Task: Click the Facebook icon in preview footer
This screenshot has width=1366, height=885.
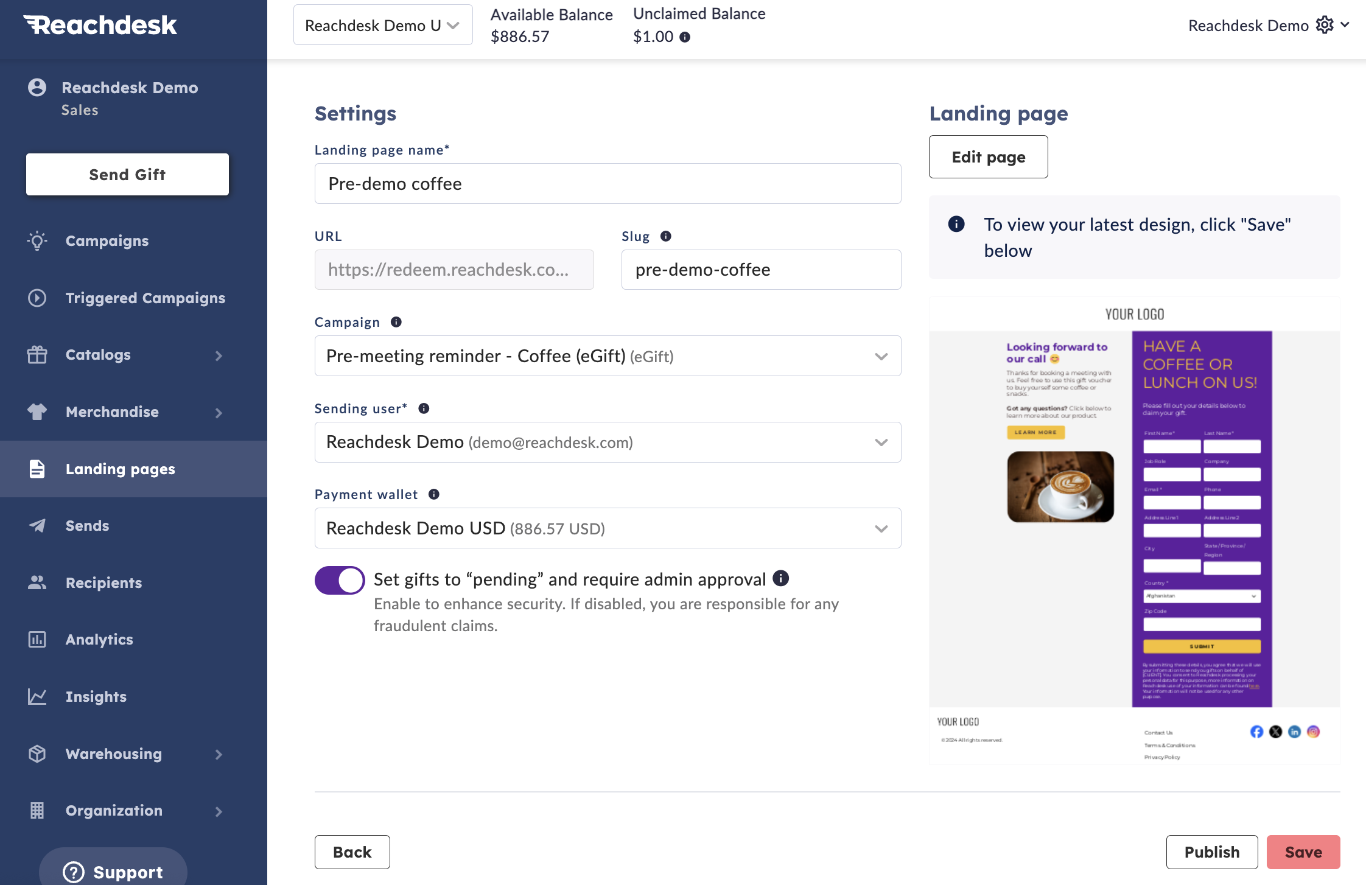Action: [x=1256, y=732]
